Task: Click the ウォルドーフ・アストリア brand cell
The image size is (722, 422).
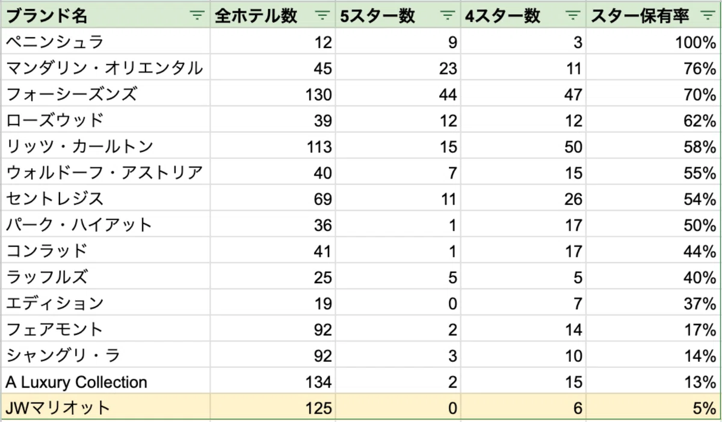Action: [x=105, y=173]
